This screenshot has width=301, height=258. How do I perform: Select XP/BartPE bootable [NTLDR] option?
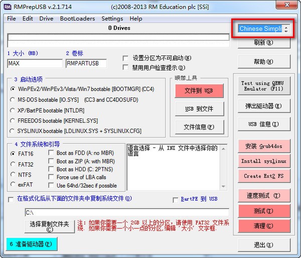(13, 110)
